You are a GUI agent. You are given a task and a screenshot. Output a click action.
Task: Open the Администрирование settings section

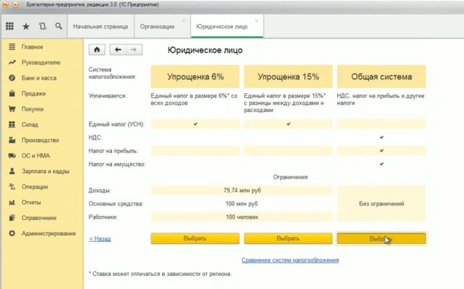(x=48, y=233)
